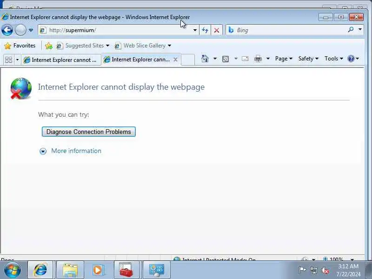Refresh the page with the refresh icon
The image size is (372, 279).
click(205, 30)
